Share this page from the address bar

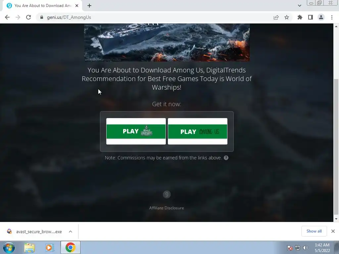click(x=276, y=17)
